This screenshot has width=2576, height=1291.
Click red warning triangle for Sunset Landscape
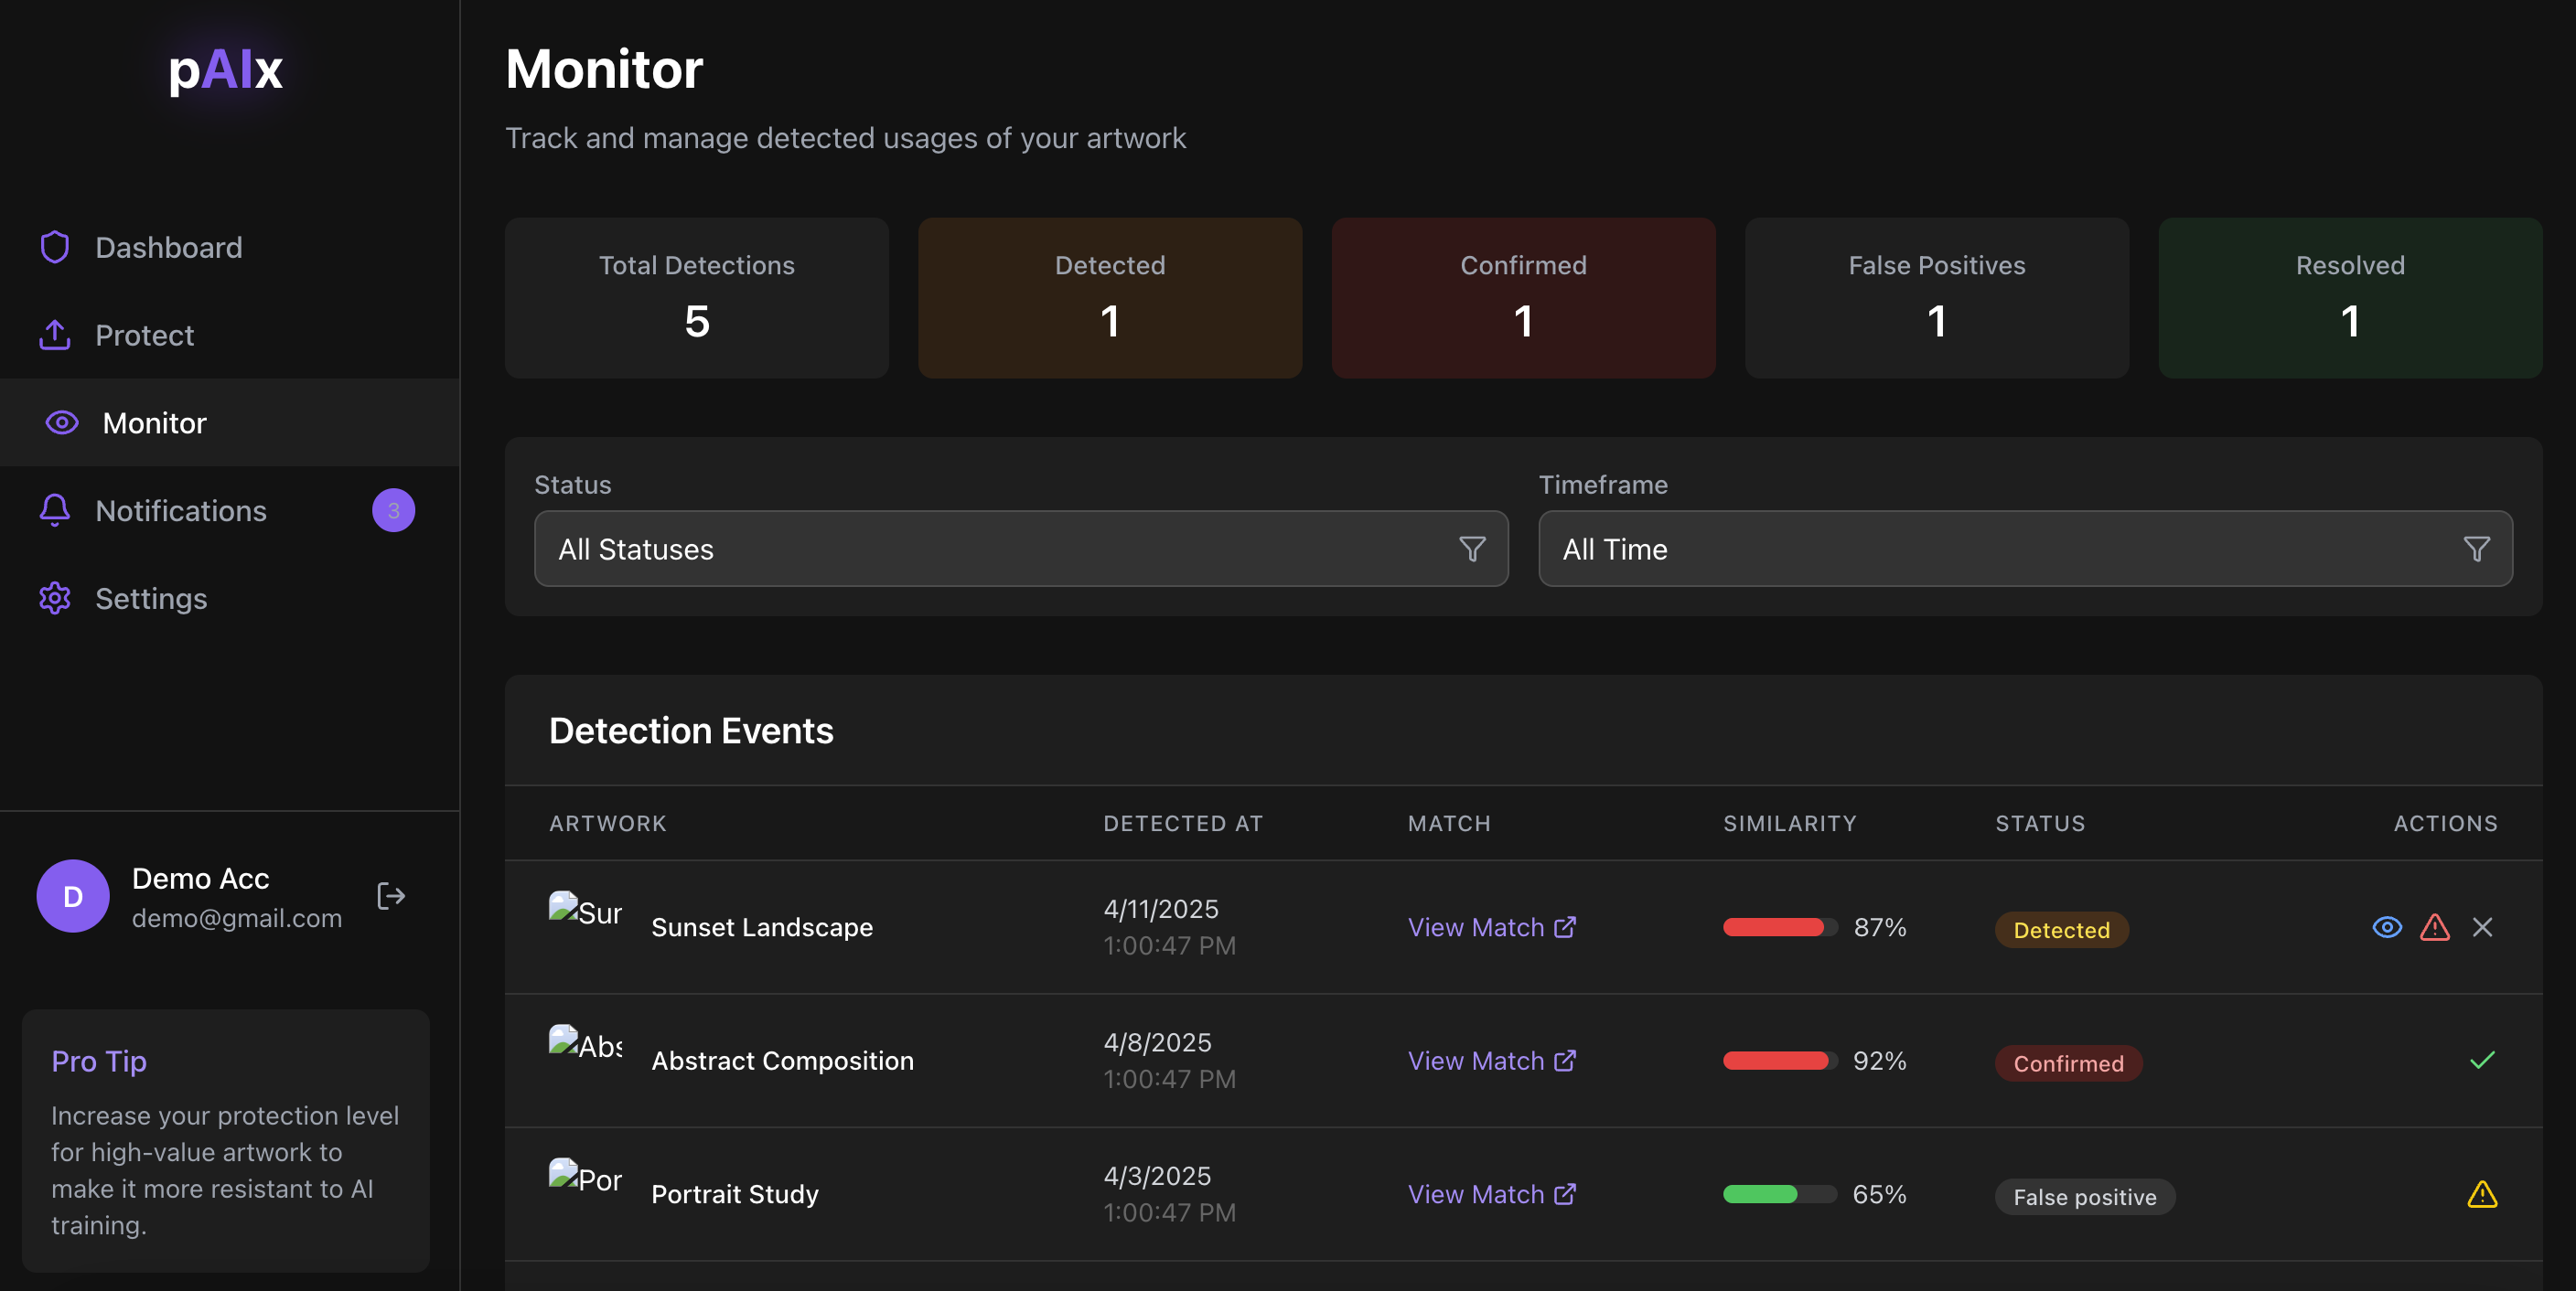[x=2434, y=927]
